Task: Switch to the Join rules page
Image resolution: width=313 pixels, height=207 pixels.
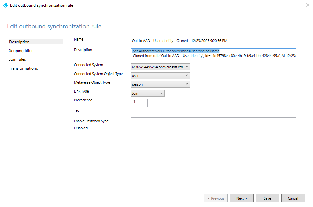Action: coord(18,59)
